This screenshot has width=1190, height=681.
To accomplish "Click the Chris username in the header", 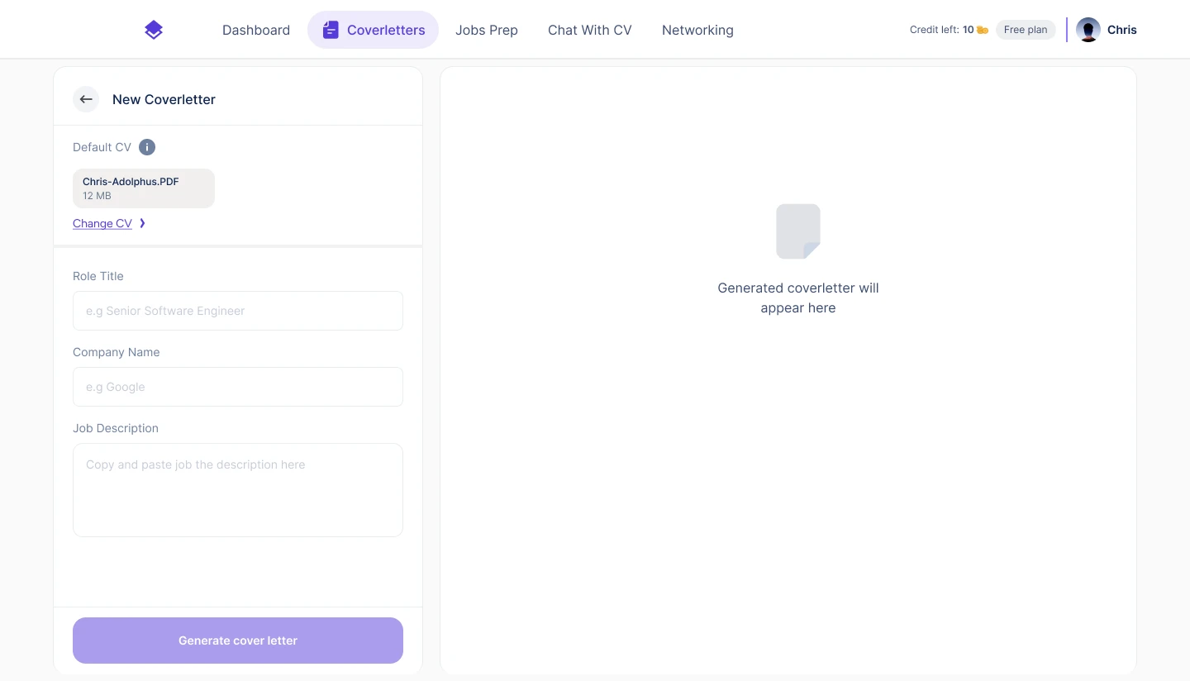I will click(1122, 30).
